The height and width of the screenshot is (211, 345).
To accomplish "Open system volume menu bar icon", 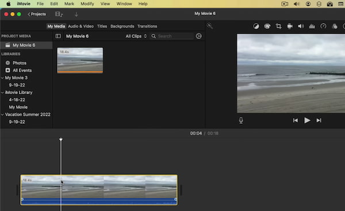I will [296, 4].
